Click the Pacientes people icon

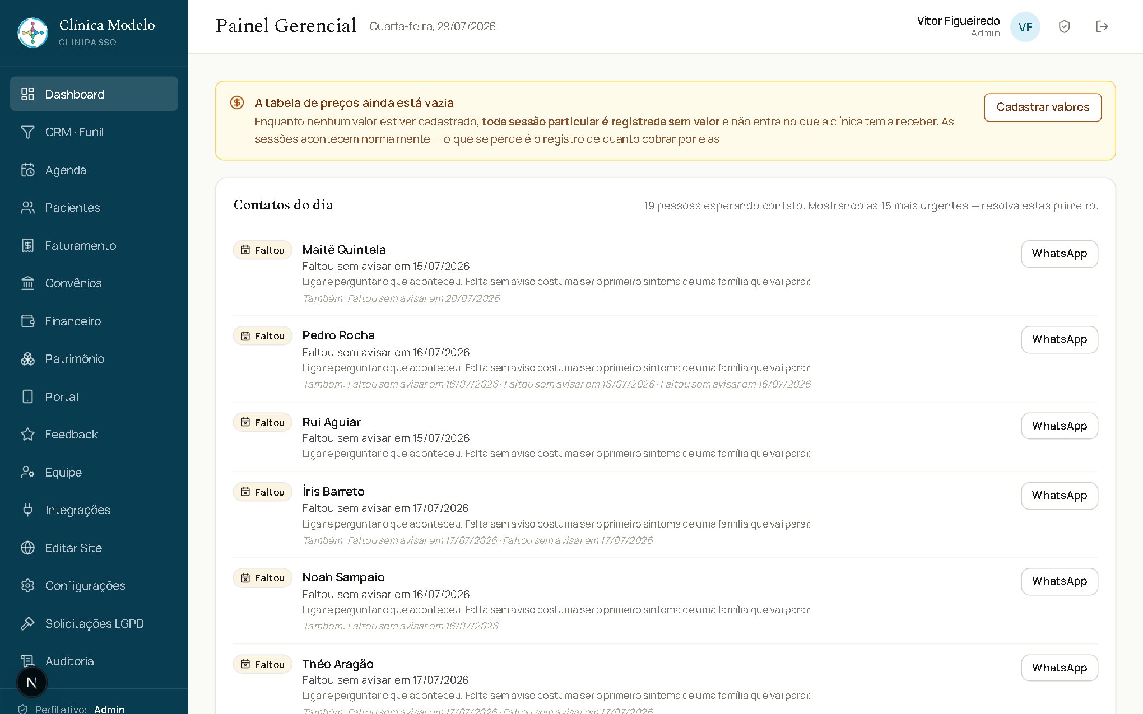[x=27, y=208]
